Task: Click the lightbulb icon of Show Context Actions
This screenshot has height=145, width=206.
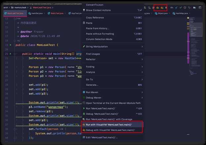Action: pyautogui.click(x=84, y=10)
